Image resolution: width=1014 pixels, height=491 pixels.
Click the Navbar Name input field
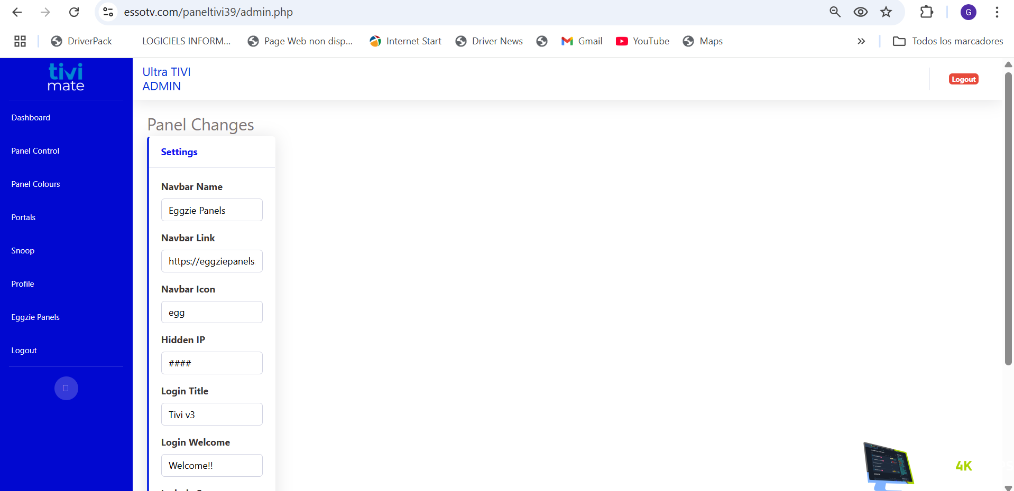coord(211,210)
